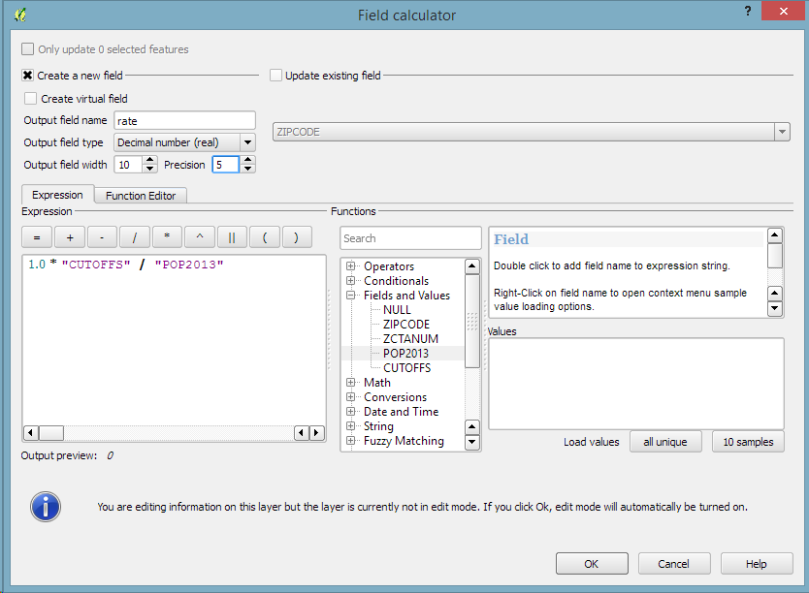Select the Expression tab

pos(57,195)
